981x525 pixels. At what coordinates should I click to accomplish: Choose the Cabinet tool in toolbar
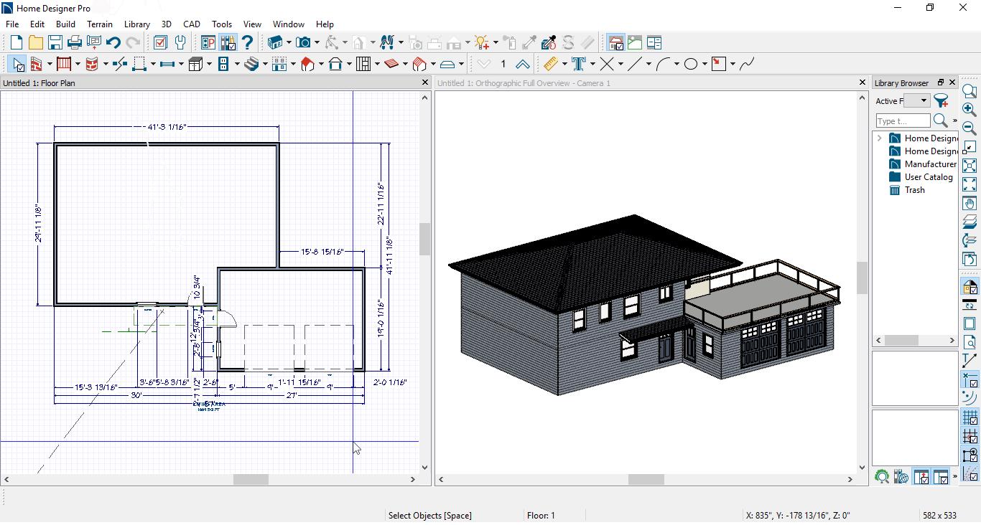click(x=195, y=64)
